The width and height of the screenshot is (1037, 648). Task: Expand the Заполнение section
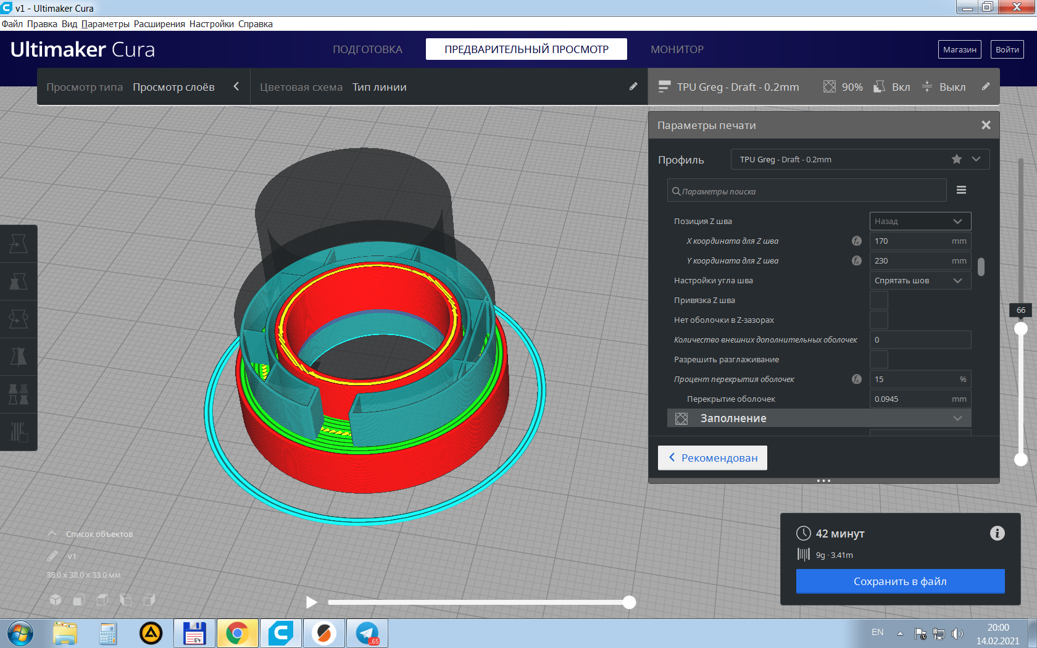(x=819, y=418)
